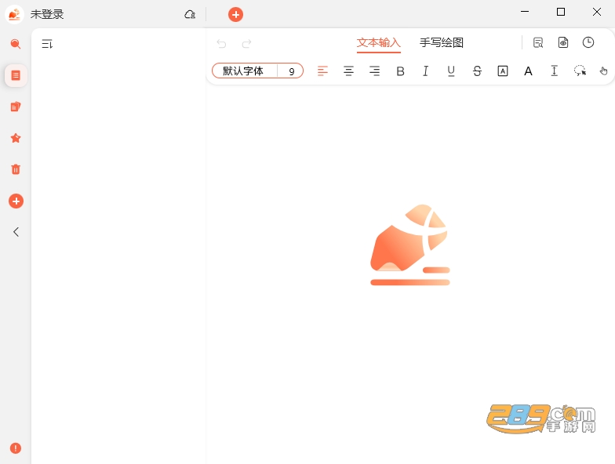
Task: Align text left
Action: tap(322, 71)
